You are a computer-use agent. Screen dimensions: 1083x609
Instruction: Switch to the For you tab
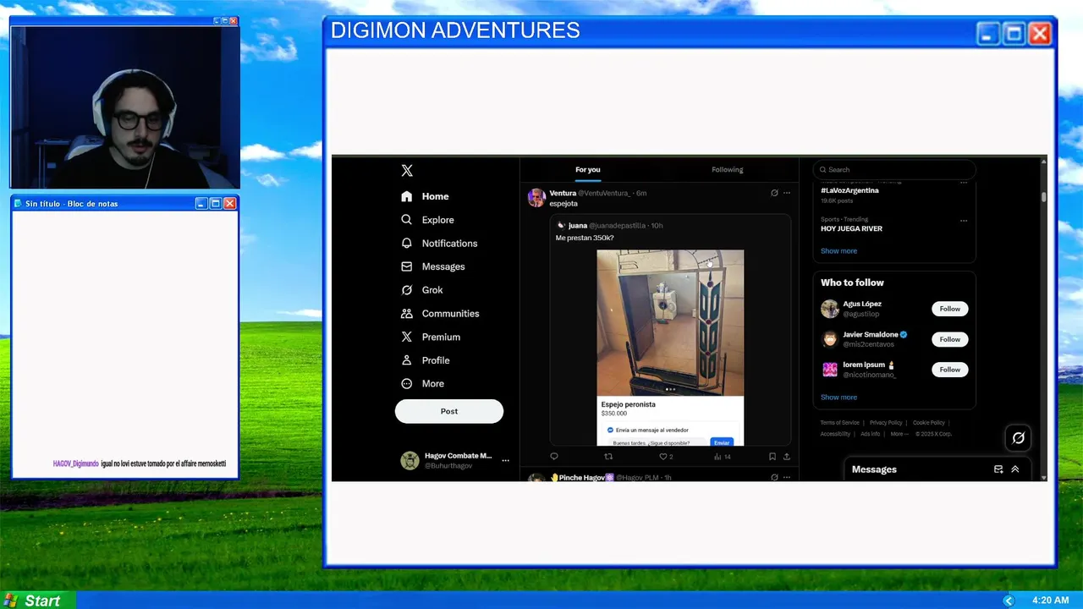(x=588, y=169)
